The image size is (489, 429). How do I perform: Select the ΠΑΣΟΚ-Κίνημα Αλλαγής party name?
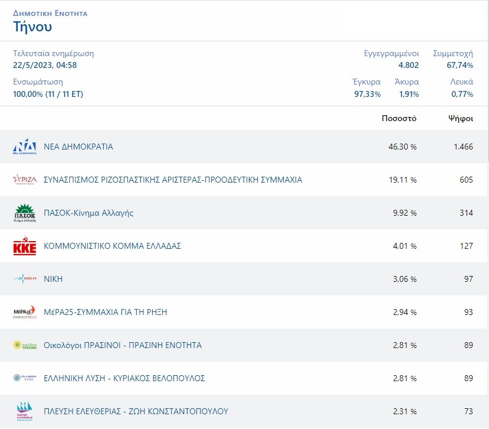(88, 213)
